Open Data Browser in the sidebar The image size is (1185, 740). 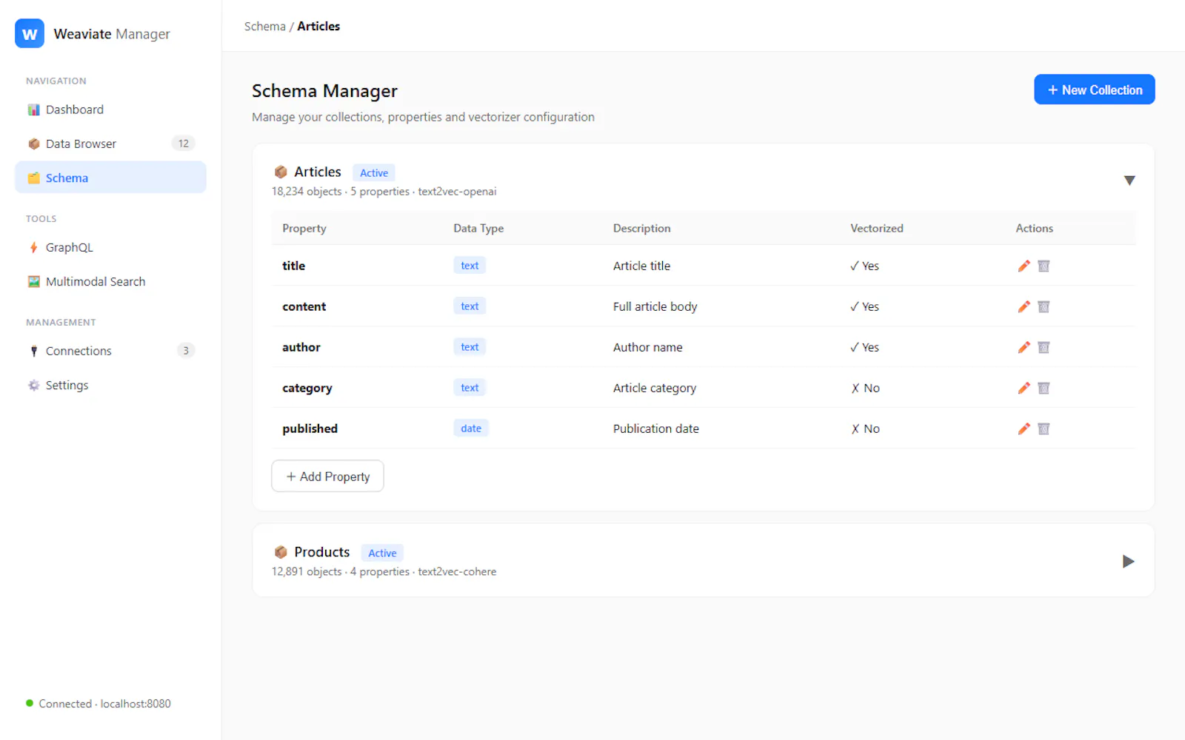pyautogui.click(x=110, y=144)
